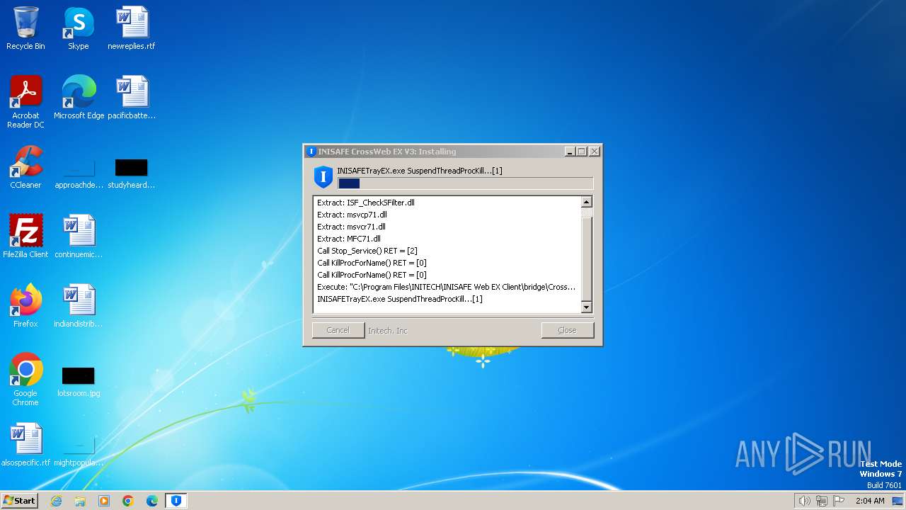Select log line 'Extract: msvcr71.dll'
Viewport: 906px width, 510px height.
[351, 227]
